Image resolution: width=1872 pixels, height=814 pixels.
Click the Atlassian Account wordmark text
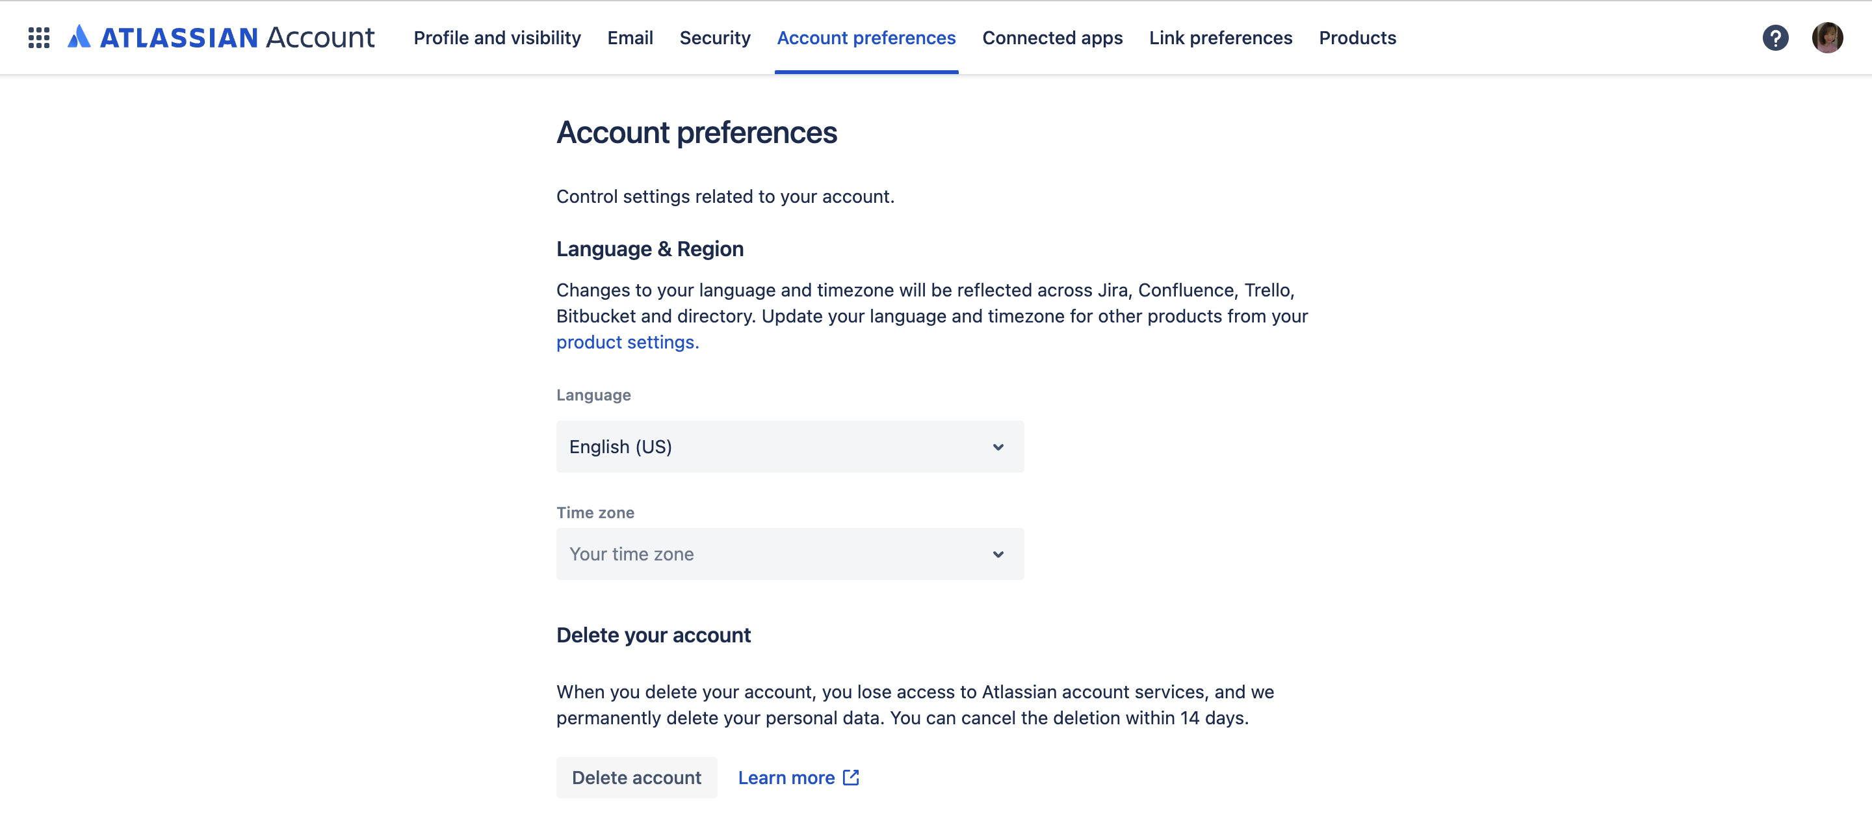(x=237, y=38)
